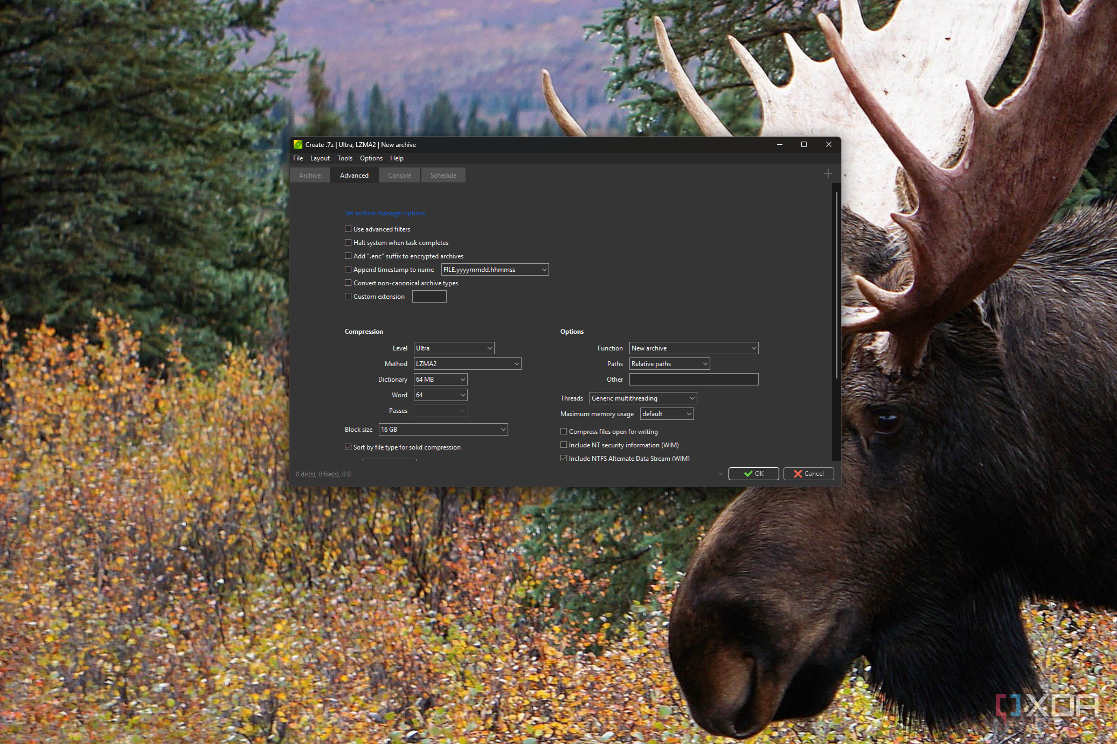The height and width of the screenshot is (744, 1117).
Task: Expand the Block size 16 GB dropdown
Action: click(443, 430)
